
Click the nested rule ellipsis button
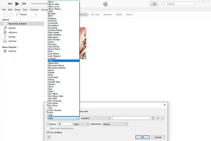pyautogui.click(x=162, y=118)
